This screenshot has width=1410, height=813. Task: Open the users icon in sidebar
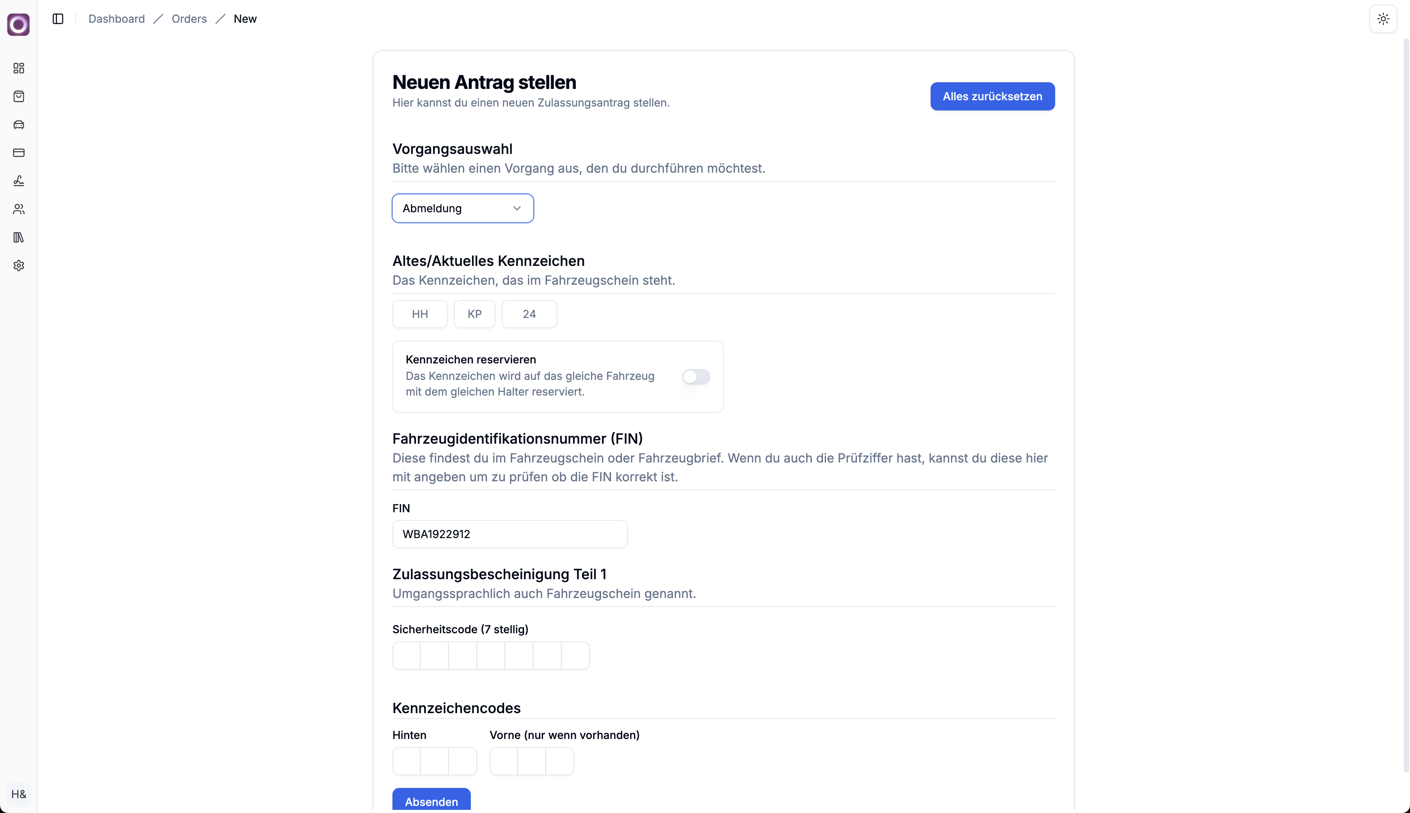coord(19,210)
